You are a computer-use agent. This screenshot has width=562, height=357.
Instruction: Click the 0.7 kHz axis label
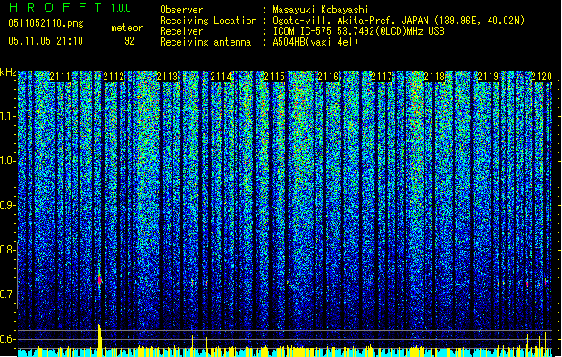click(x=8, y=295)
